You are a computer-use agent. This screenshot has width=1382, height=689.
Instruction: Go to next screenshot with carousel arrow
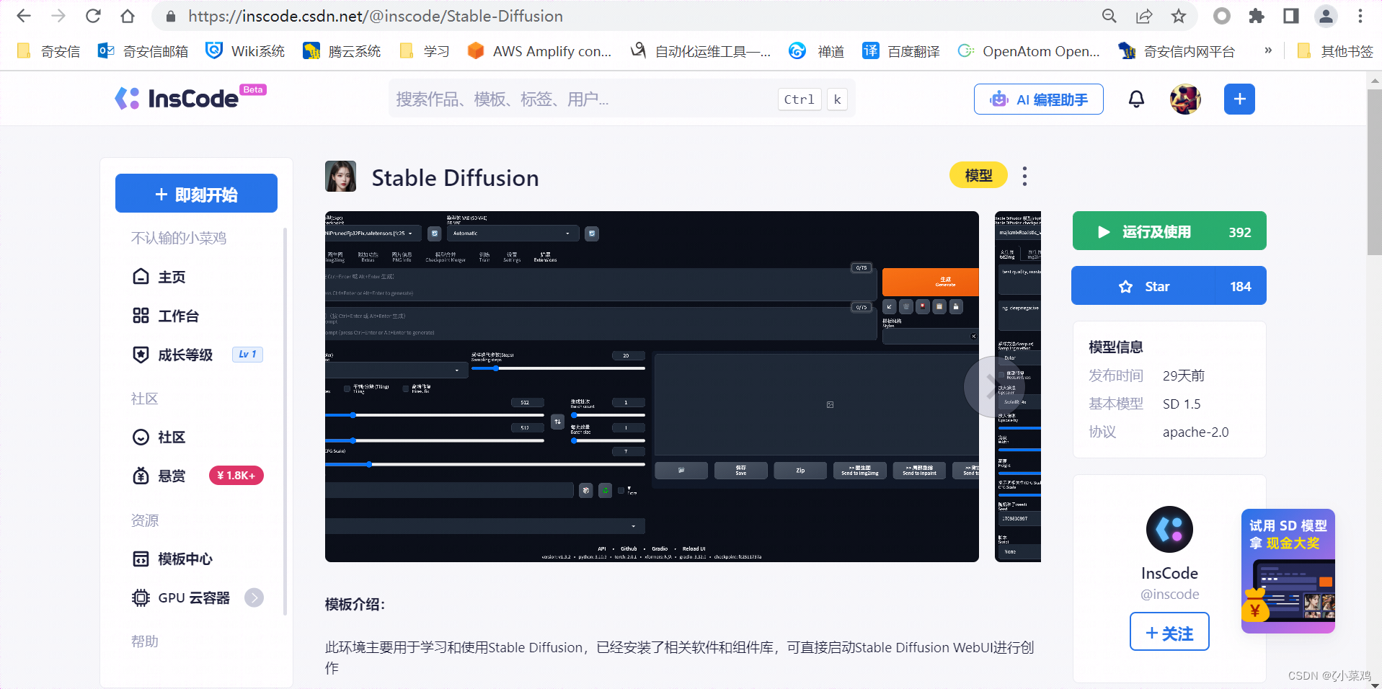point(993,386)
